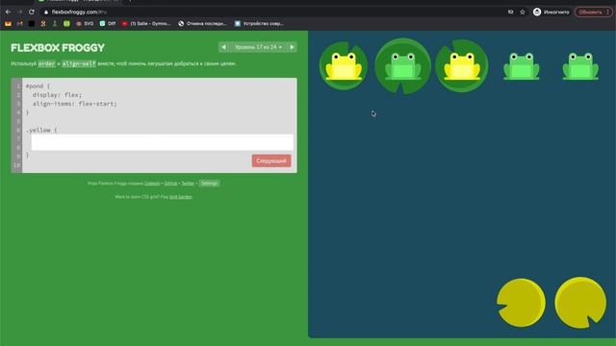Open the Settings button in footer

(209, 184)
